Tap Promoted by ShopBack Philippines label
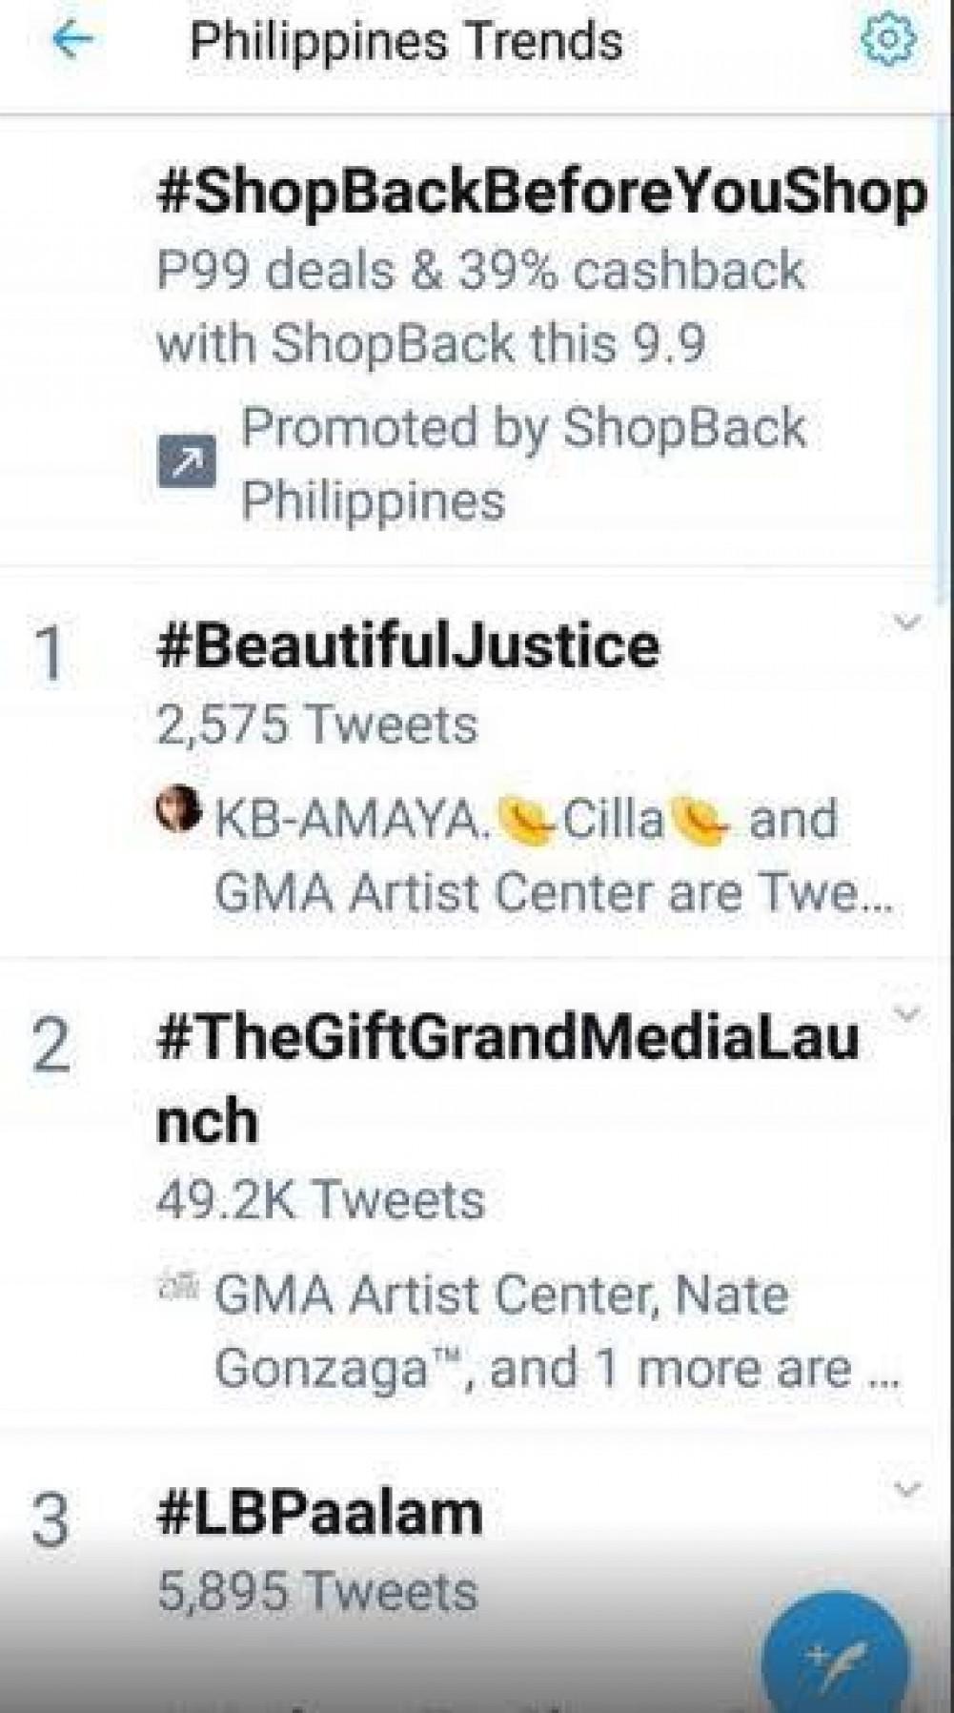The height and width of the screenshot is (1713, 954). click(x=522, y=464)
